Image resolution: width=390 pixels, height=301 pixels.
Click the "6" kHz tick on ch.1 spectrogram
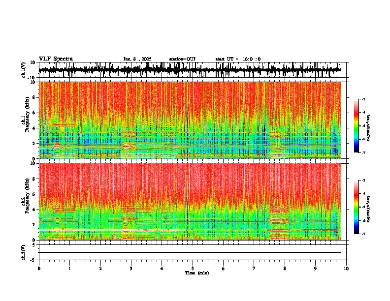(34, 113)
